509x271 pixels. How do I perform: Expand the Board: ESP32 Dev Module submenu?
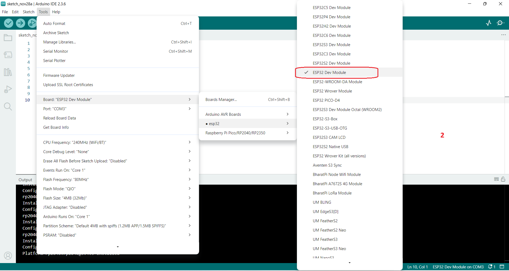pyautogui.click(x=118, y=99)
